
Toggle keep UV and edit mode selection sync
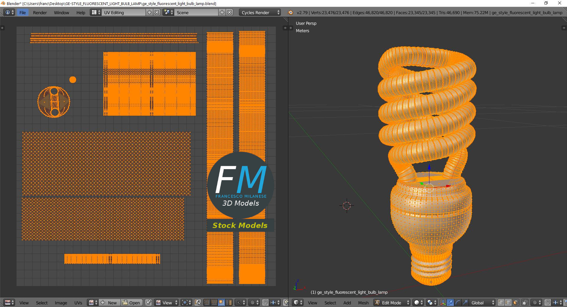(198, 303)
